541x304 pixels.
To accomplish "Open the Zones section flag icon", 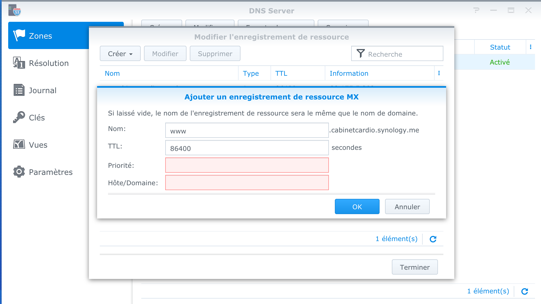I will point(19,35).
